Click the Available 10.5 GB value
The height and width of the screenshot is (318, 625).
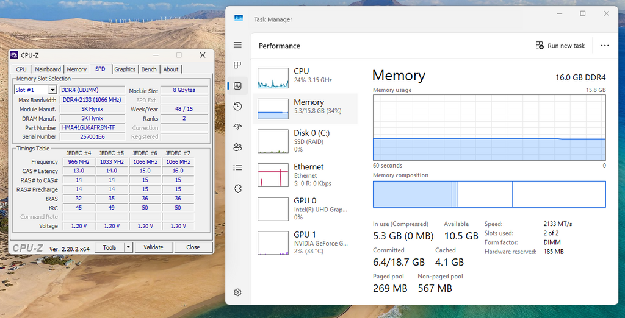tap(461, 236)
